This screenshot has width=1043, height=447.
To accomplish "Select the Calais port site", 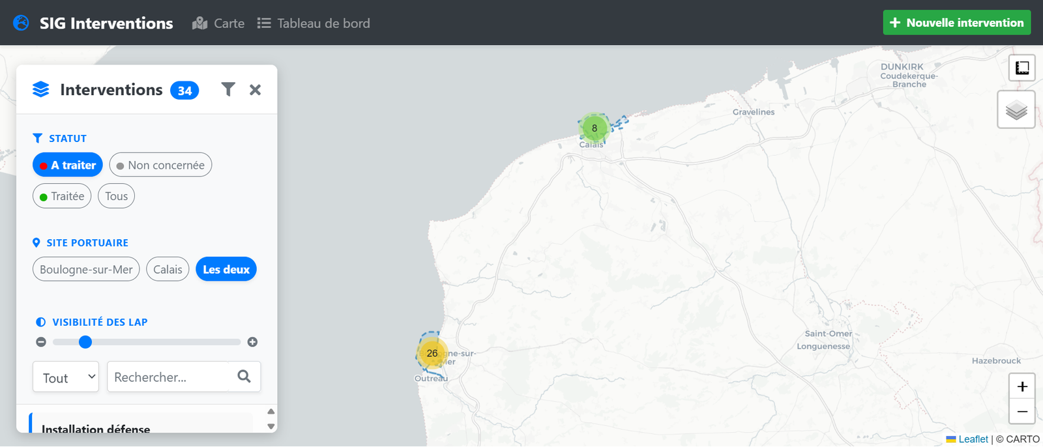I will click(168, 269).
